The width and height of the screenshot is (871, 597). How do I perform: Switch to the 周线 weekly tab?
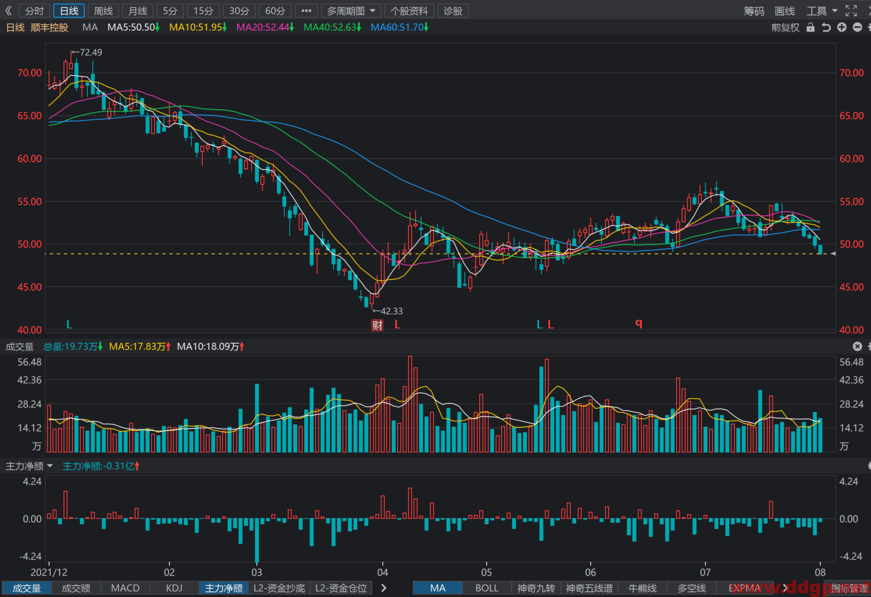[103, 10]
